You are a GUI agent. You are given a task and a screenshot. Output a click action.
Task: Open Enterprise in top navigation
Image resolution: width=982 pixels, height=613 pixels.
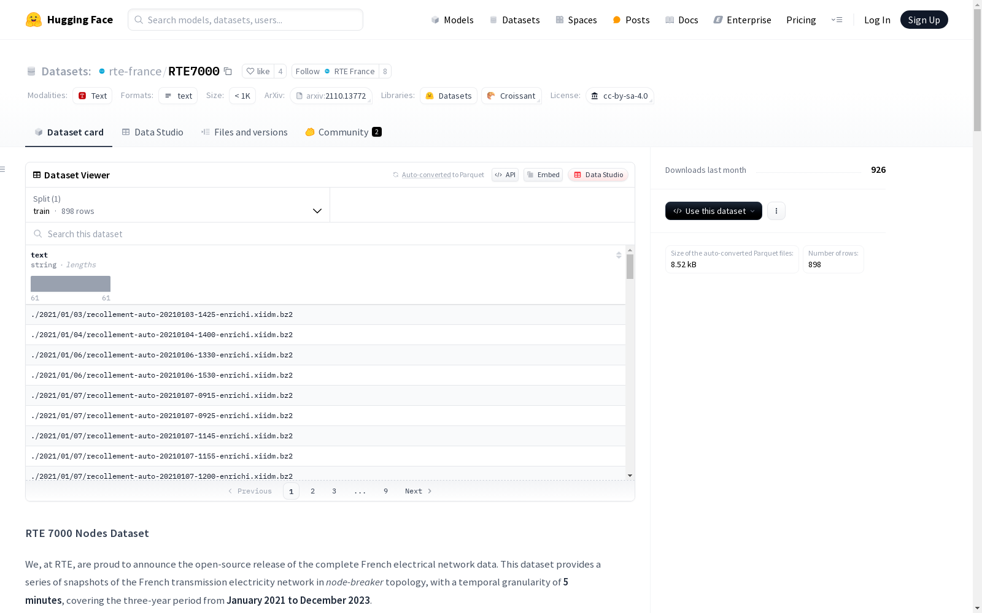coord(743,20)
